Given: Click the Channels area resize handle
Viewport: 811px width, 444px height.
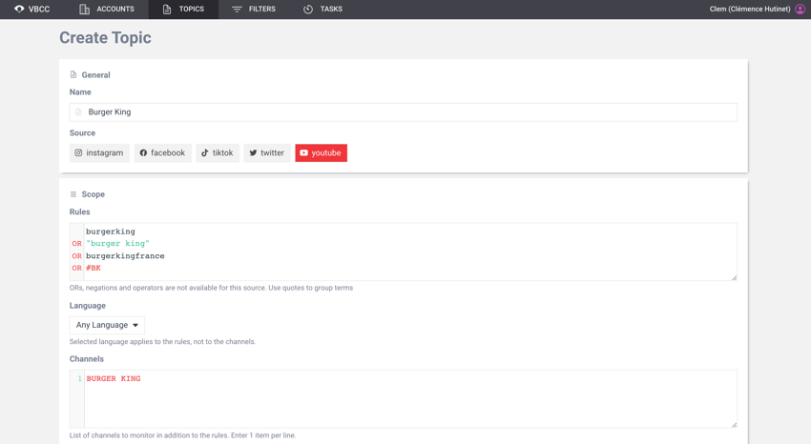Looking at the screenshot, I should click(734, 424).
